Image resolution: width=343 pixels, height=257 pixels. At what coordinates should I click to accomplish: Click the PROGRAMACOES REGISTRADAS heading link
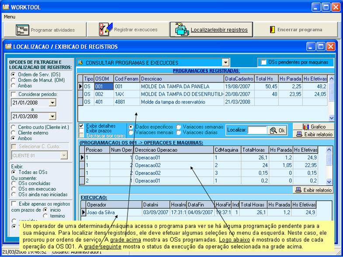point(206,71)
